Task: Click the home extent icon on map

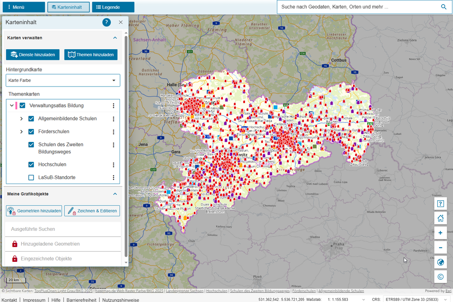Action: click(440, 218)
